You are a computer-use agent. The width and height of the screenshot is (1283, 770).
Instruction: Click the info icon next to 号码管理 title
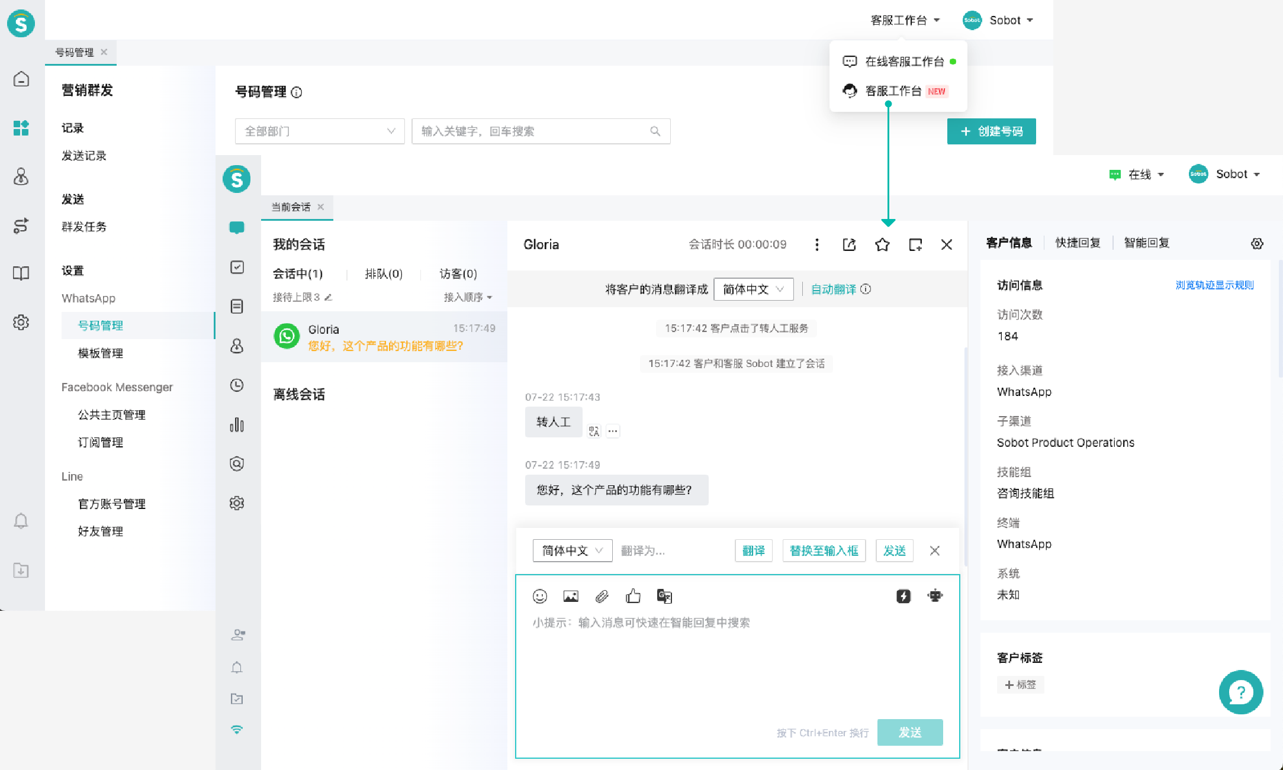[x=297, y=92]
